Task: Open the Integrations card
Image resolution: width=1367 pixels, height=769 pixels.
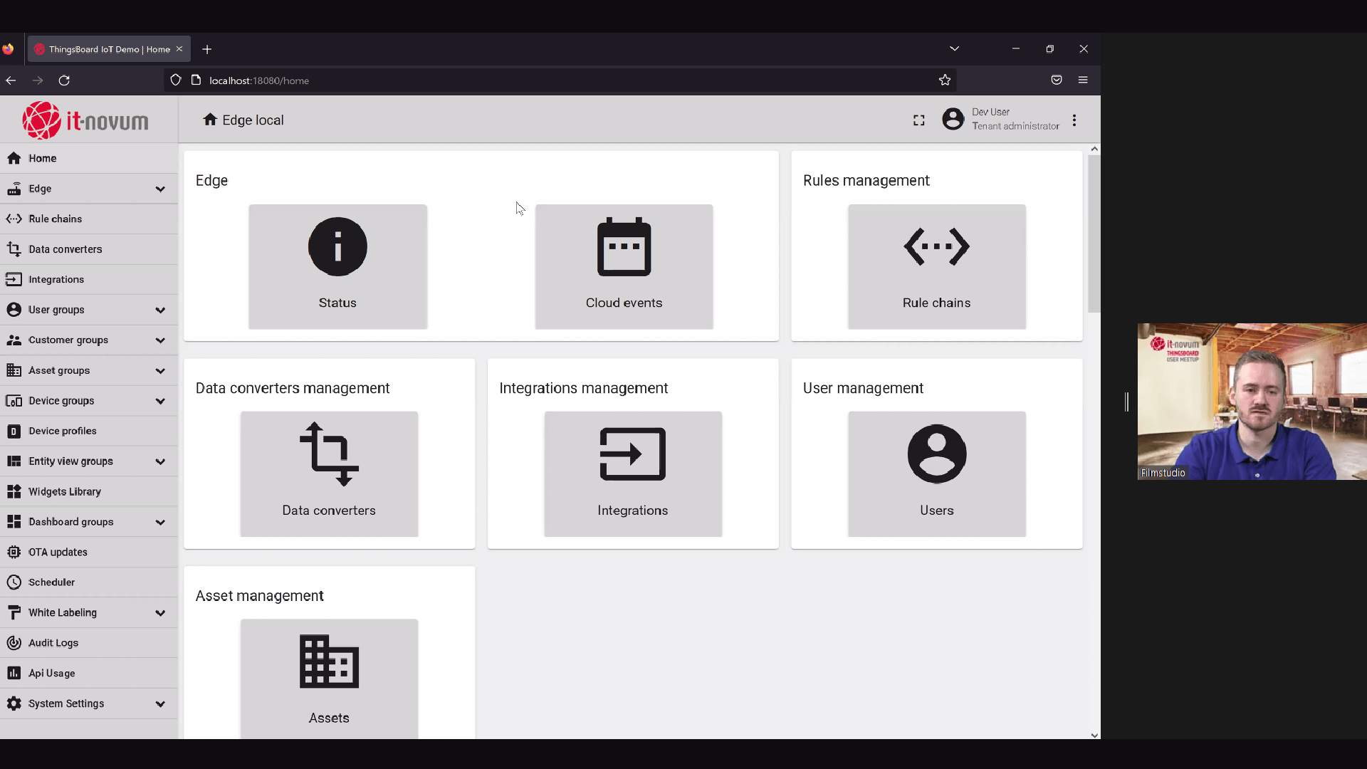Action: pos(632,474)
